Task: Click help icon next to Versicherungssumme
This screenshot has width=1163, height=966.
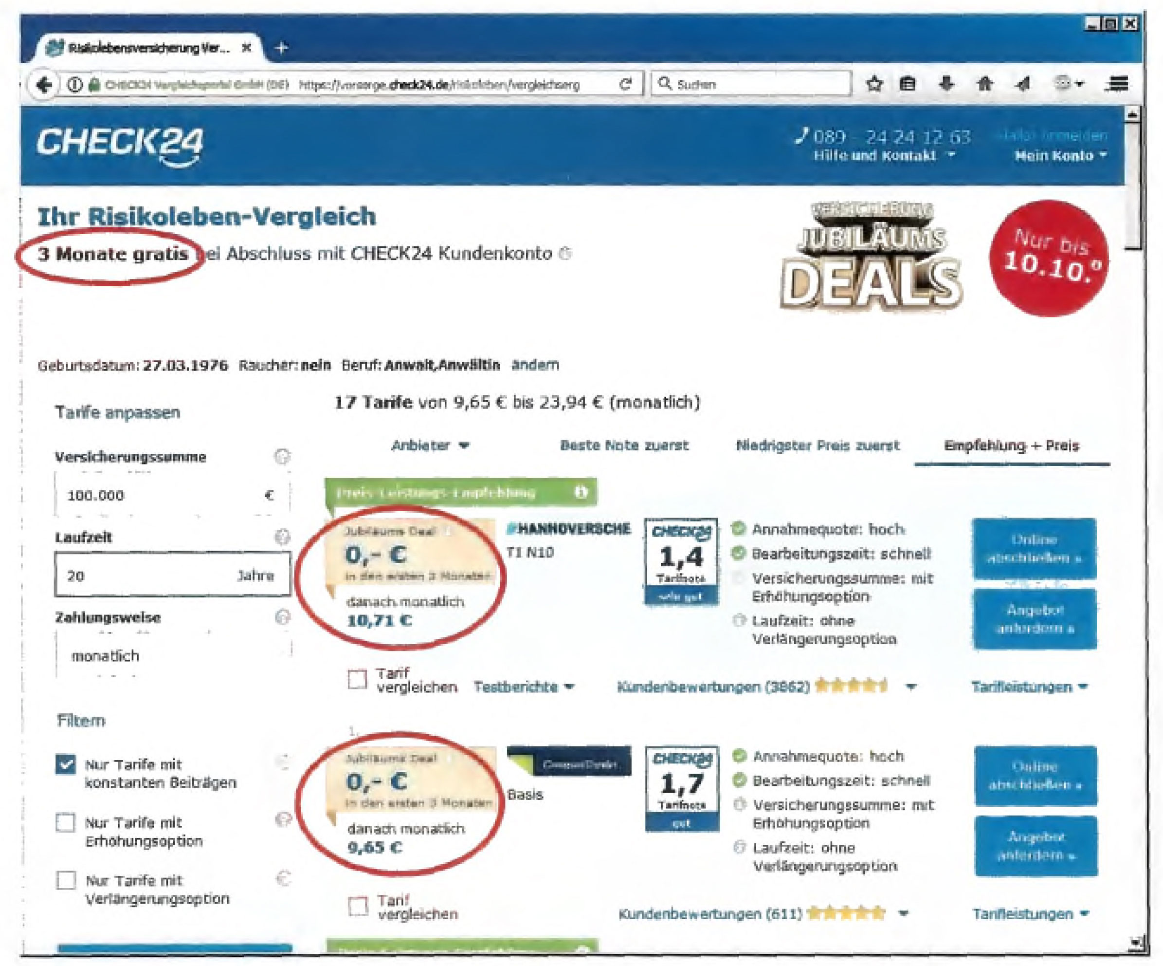Action: [282, 456]
